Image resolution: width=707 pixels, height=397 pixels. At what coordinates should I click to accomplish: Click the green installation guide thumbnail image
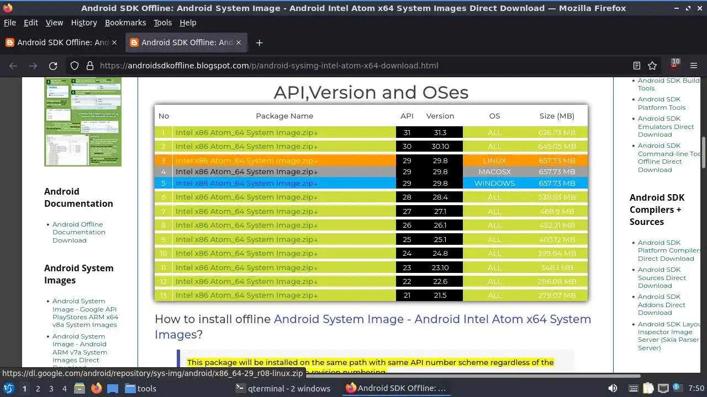[x=83, y=121]
